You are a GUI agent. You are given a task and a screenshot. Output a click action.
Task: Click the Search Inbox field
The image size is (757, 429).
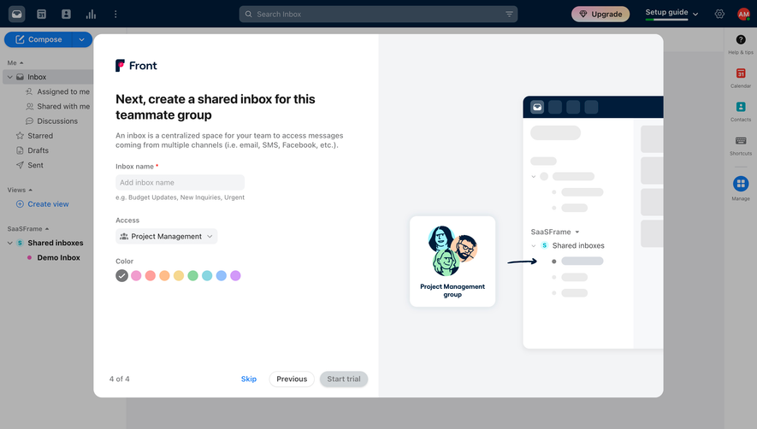pyautogui.click(x=378, y=14)
